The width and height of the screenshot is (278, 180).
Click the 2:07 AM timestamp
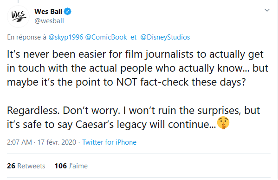[x=19, y=142]
